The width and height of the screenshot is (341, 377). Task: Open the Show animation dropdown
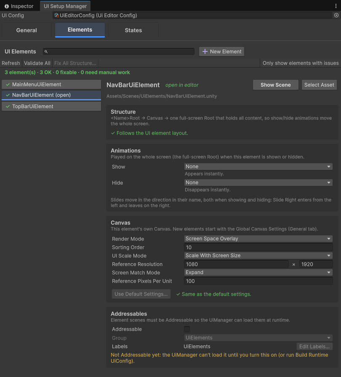[258, 167]
